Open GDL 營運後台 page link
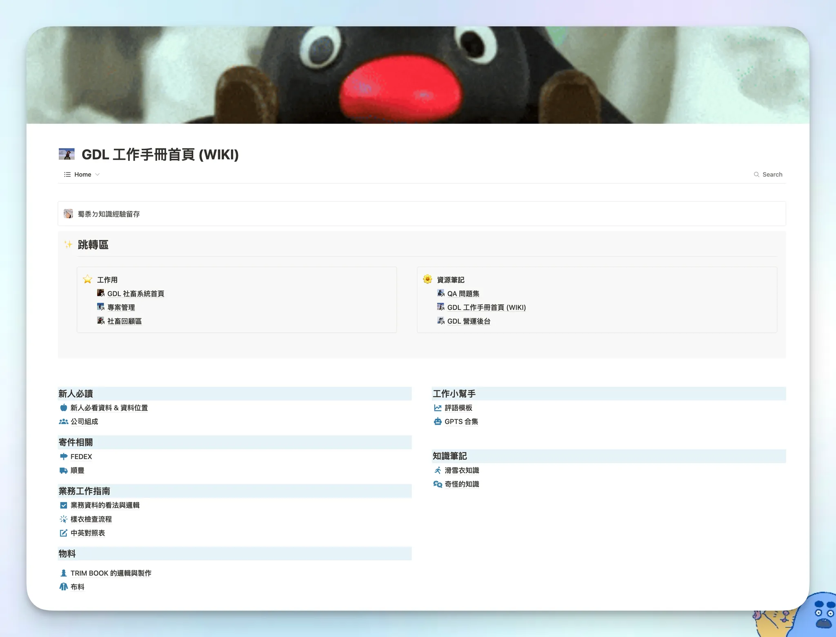This screenshot has height=637, width=836. pyautogui.click(x=469, y=322)
